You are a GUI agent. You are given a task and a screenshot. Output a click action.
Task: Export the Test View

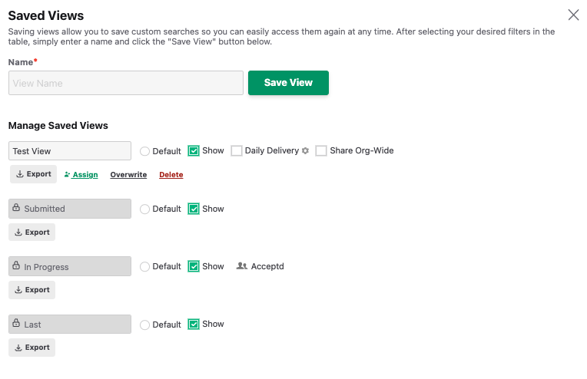(x=33, y=174)
